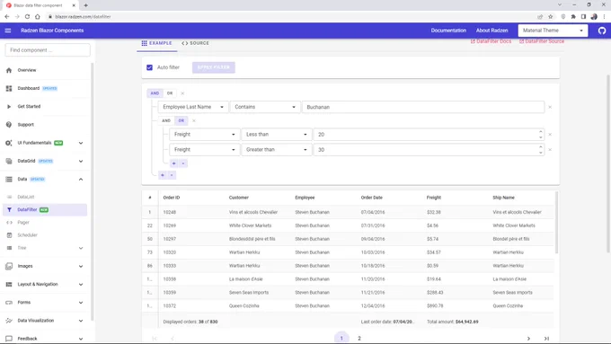
Task: Expand the Tree section
Action: pos(81,248)
